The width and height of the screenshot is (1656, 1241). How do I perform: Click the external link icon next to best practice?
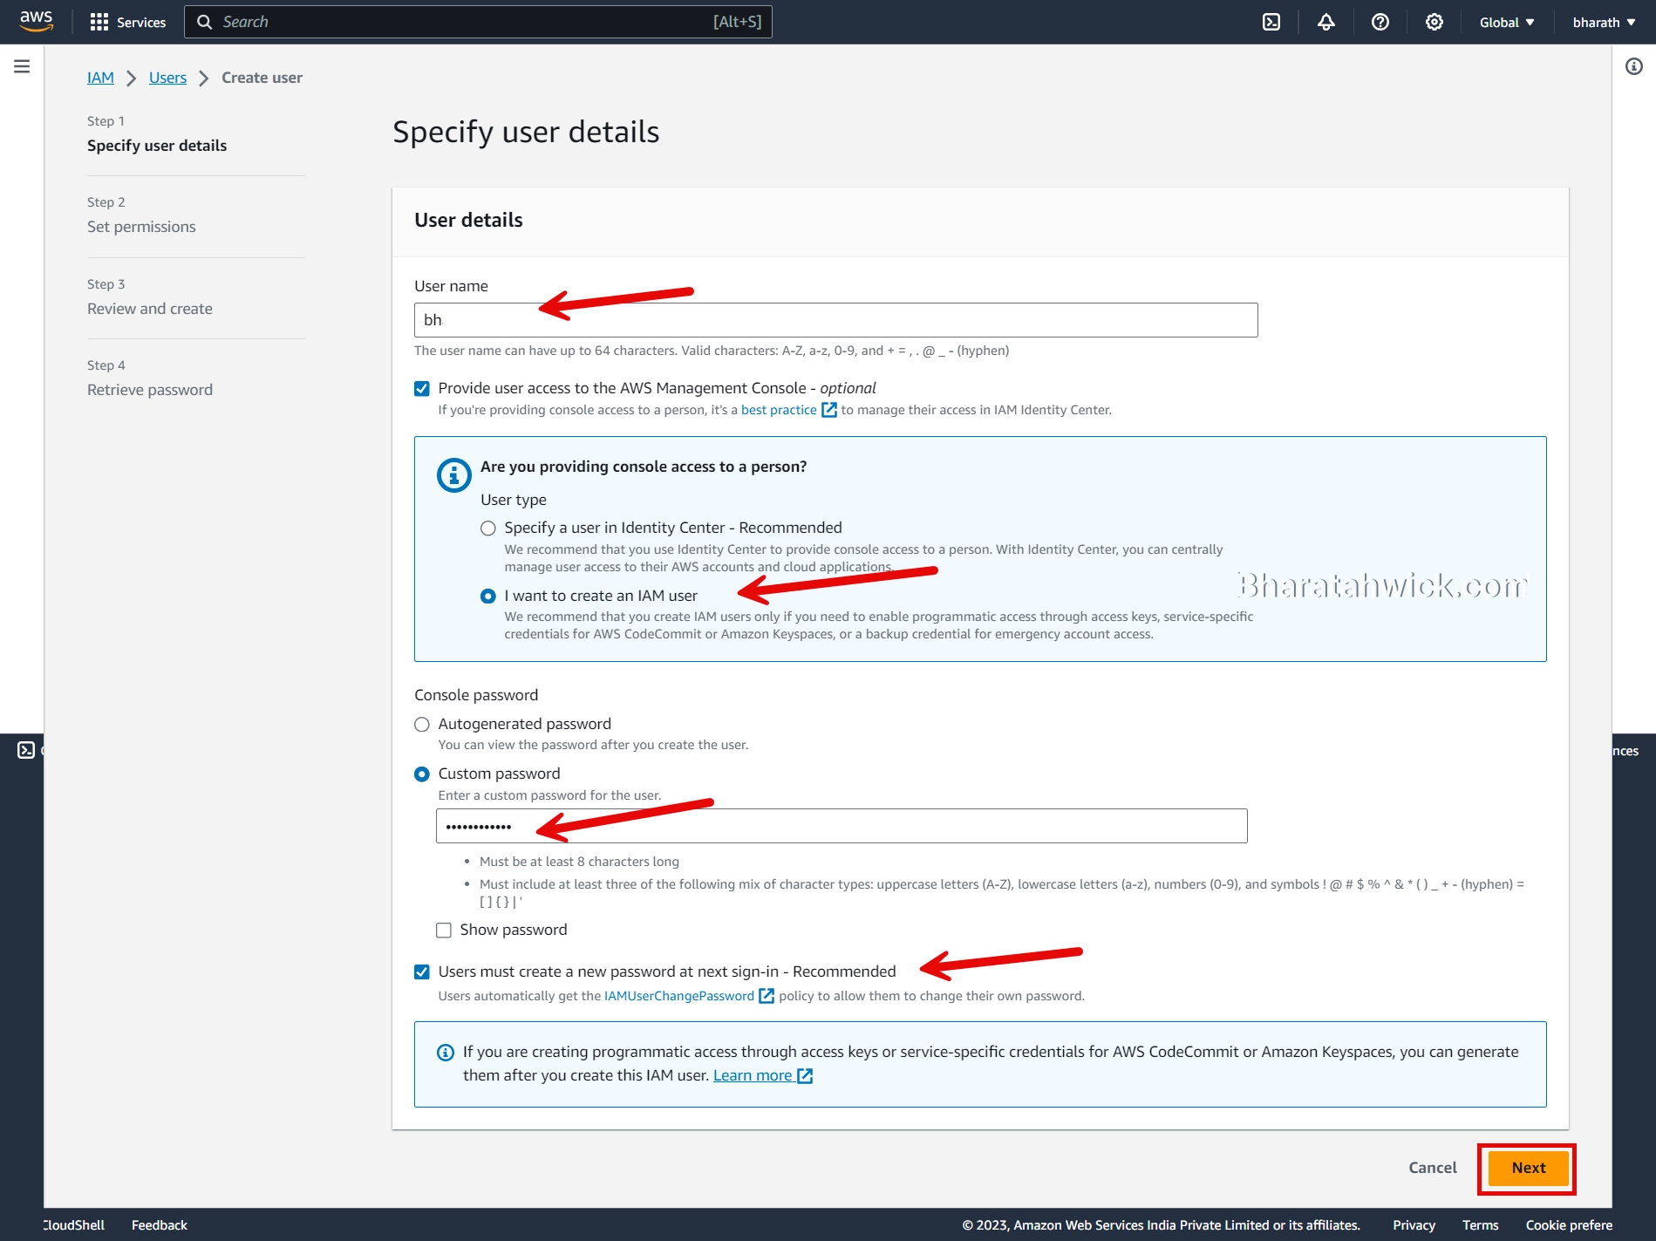[829, 410]
